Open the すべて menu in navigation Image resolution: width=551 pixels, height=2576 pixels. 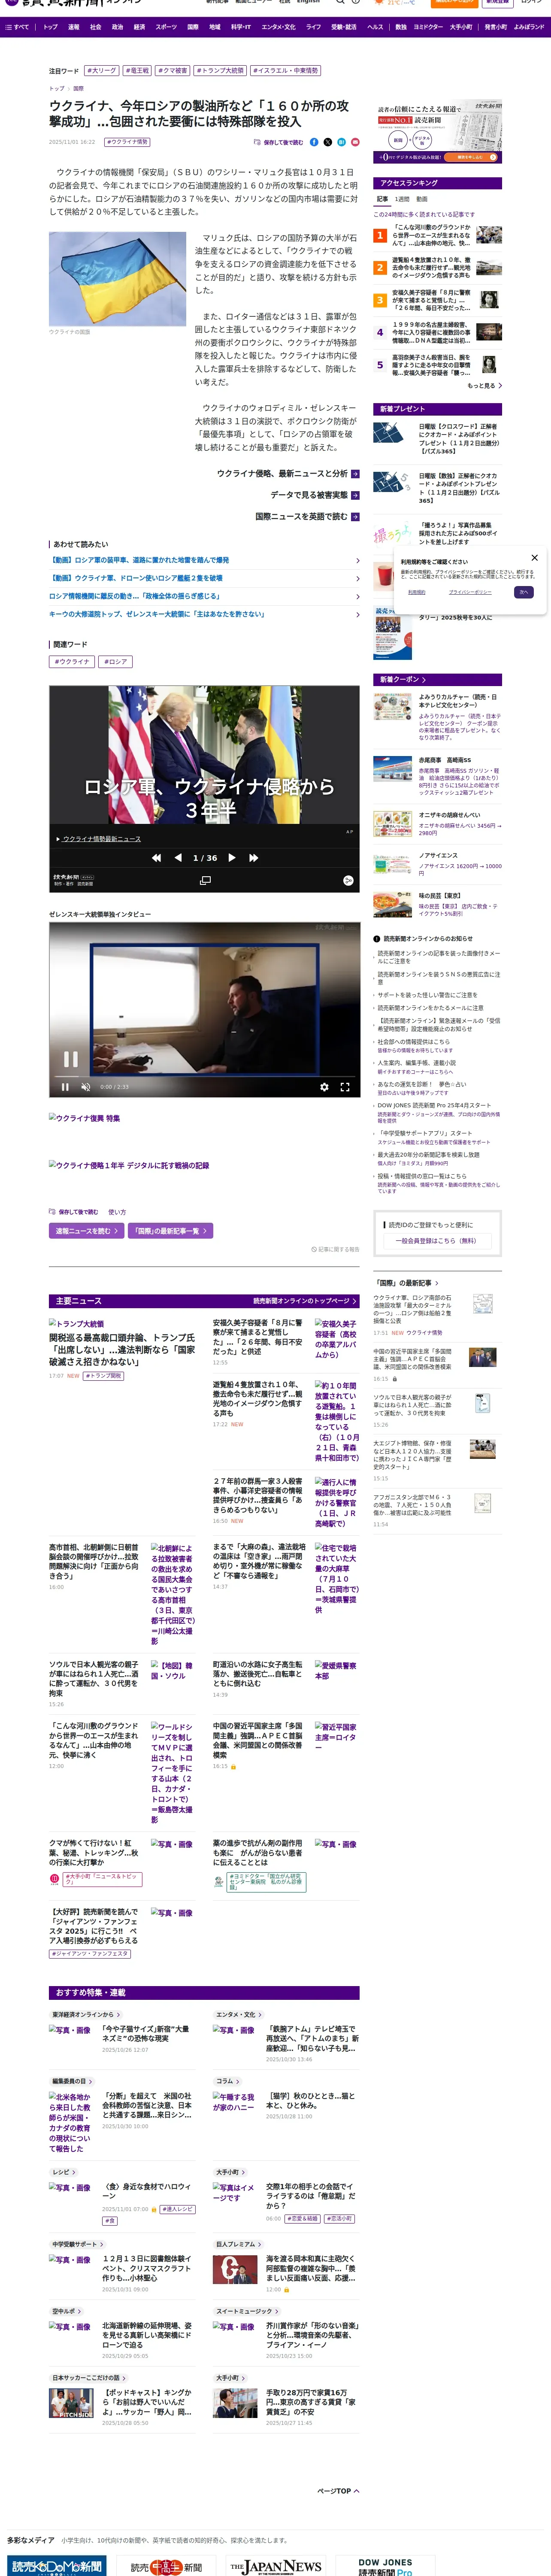[17, 27]
